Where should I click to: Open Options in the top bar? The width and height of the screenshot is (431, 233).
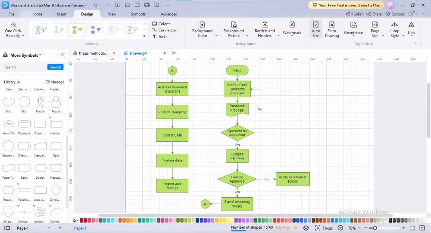(x=395, y=14)
